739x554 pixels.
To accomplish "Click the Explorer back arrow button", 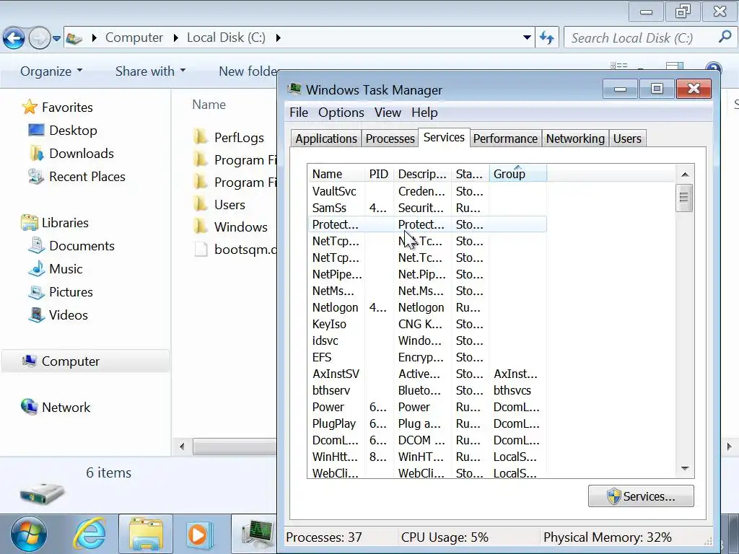I will coord(14,38).
